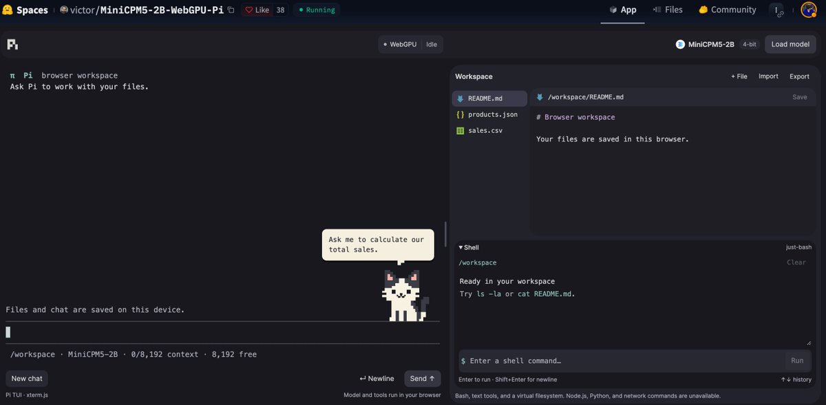
Task: Click 'Pi TUI · xterm.js' footer text
Action: (27, 395)
